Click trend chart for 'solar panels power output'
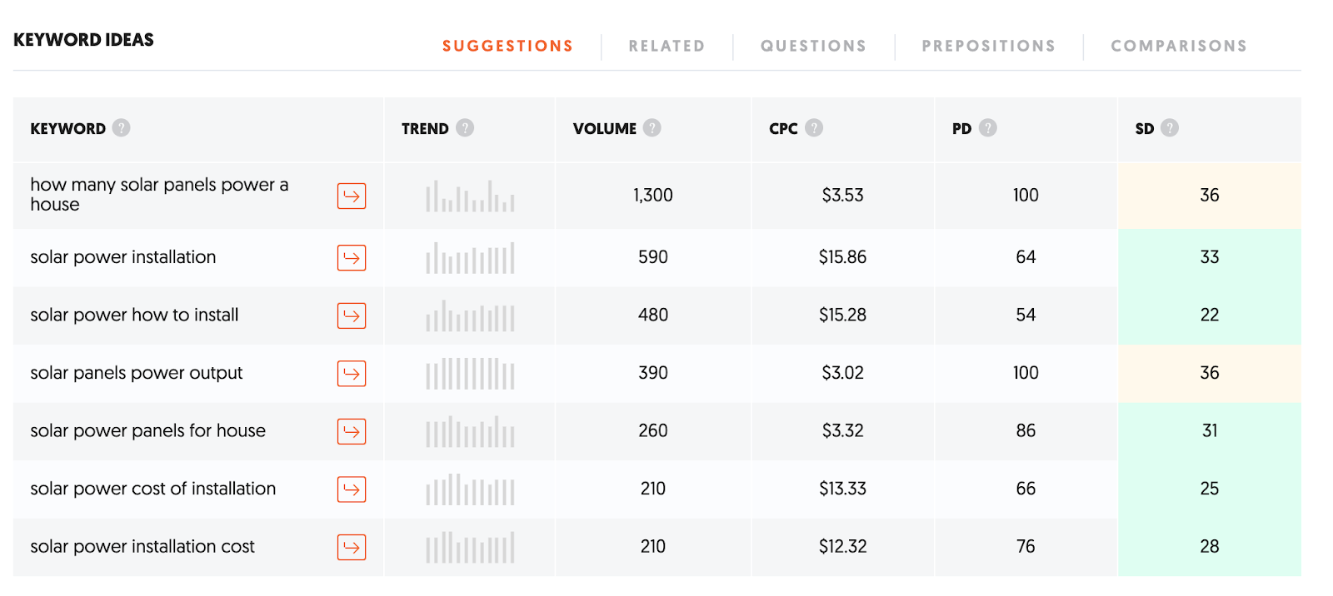This screenshot has width=1333, height=596. (x=470, y=374)
